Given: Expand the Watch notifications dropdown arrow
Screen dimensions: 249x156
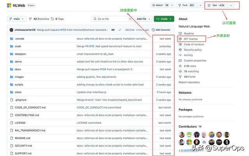Looking at the screenshot, I should click(x=172, y=5).
